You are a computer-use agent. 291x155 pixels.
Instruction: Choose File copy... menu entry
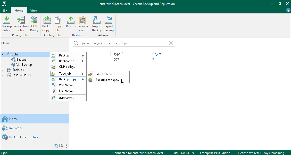pos(68,91)
